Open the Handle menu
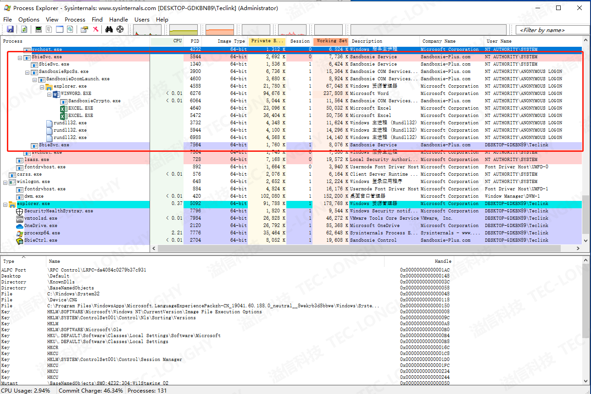 coord(118,19)
